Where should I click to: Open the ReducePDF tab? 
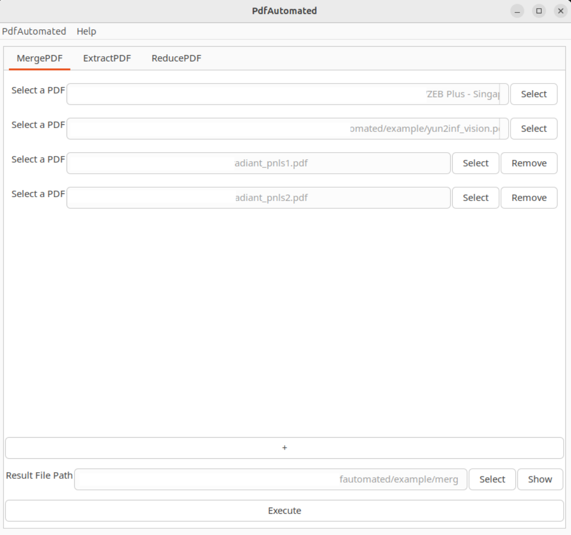click(176, 58)
